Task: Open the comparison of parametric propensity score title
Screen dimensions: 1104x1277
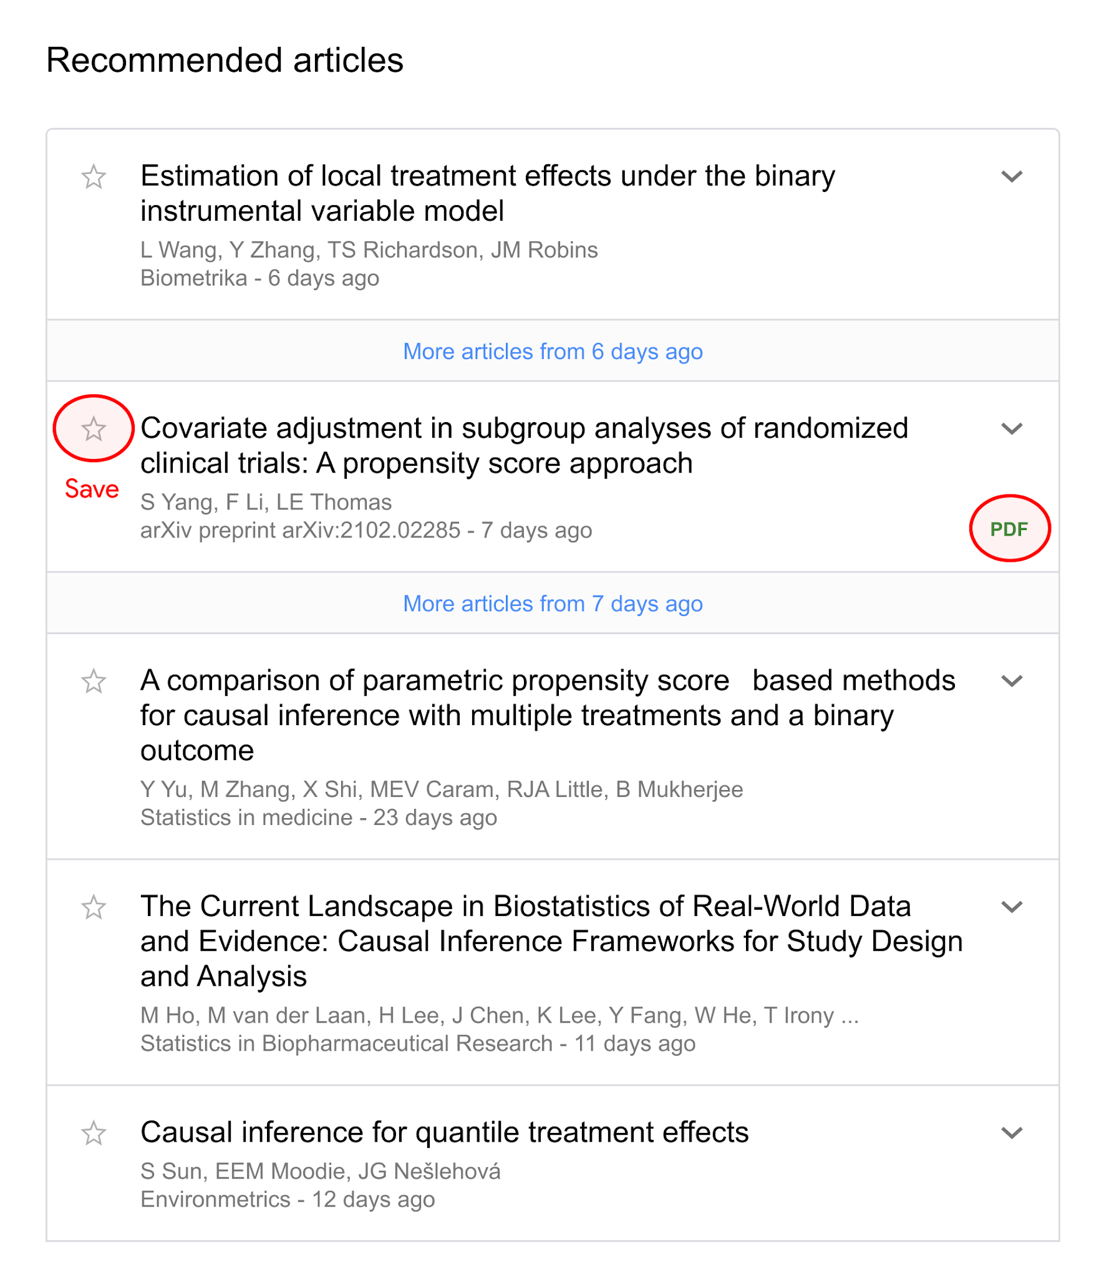Action: (548, 715)
